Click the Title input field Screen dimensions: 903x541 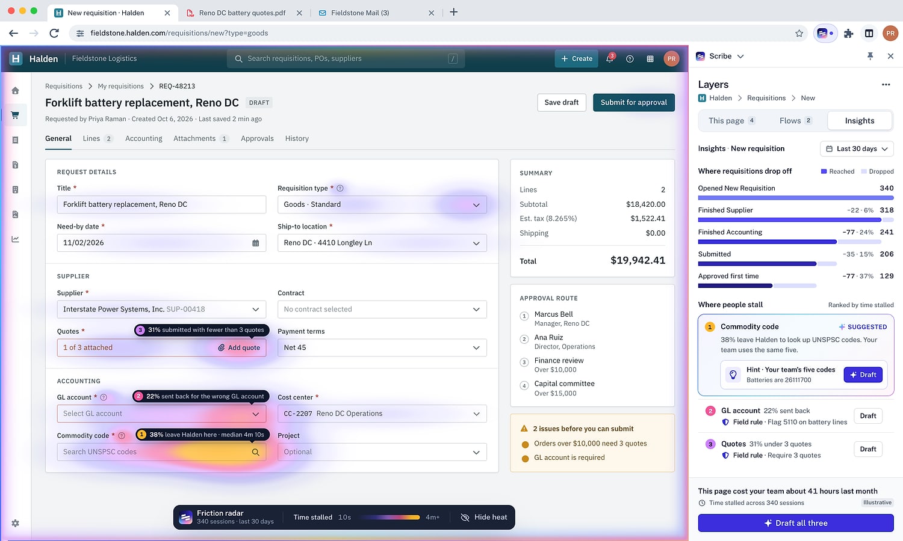coord(161,204)
